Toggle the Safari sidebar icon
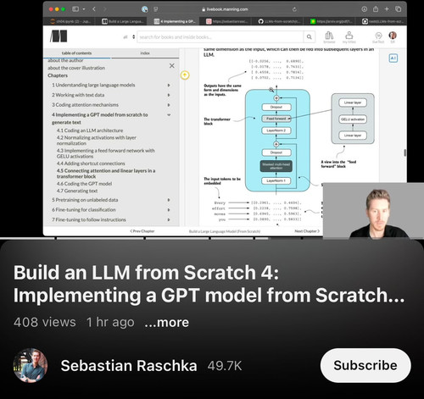 point(75,9)
